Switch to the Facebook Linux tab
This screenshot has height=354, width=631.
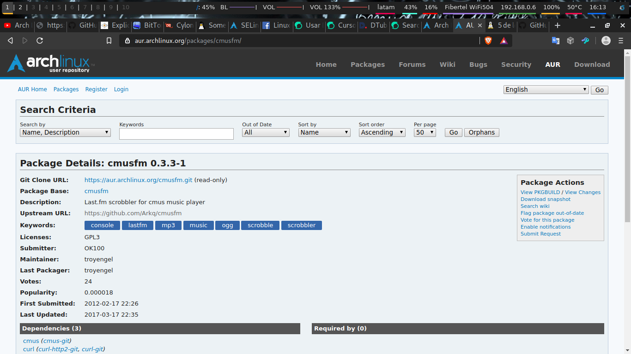coord(276,25)
